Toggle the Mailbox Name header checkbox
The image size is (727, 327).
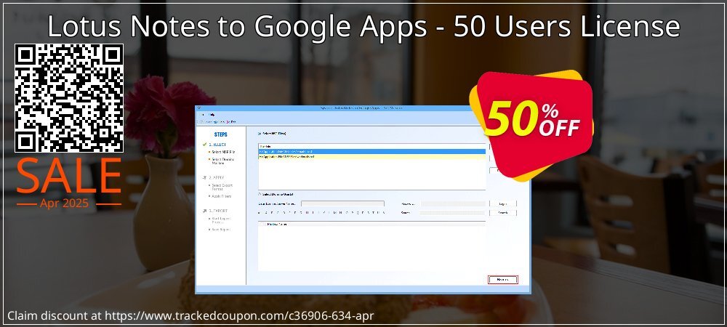tap(263, 224)
